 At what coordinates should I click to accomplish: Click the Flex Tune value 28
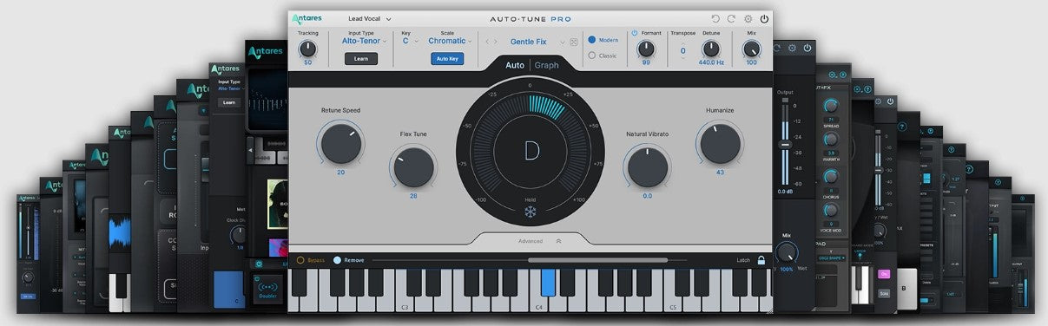[x=413, y=196]
